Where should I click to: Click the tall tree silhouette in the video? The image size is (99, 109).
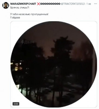click(x=62, y=58)
